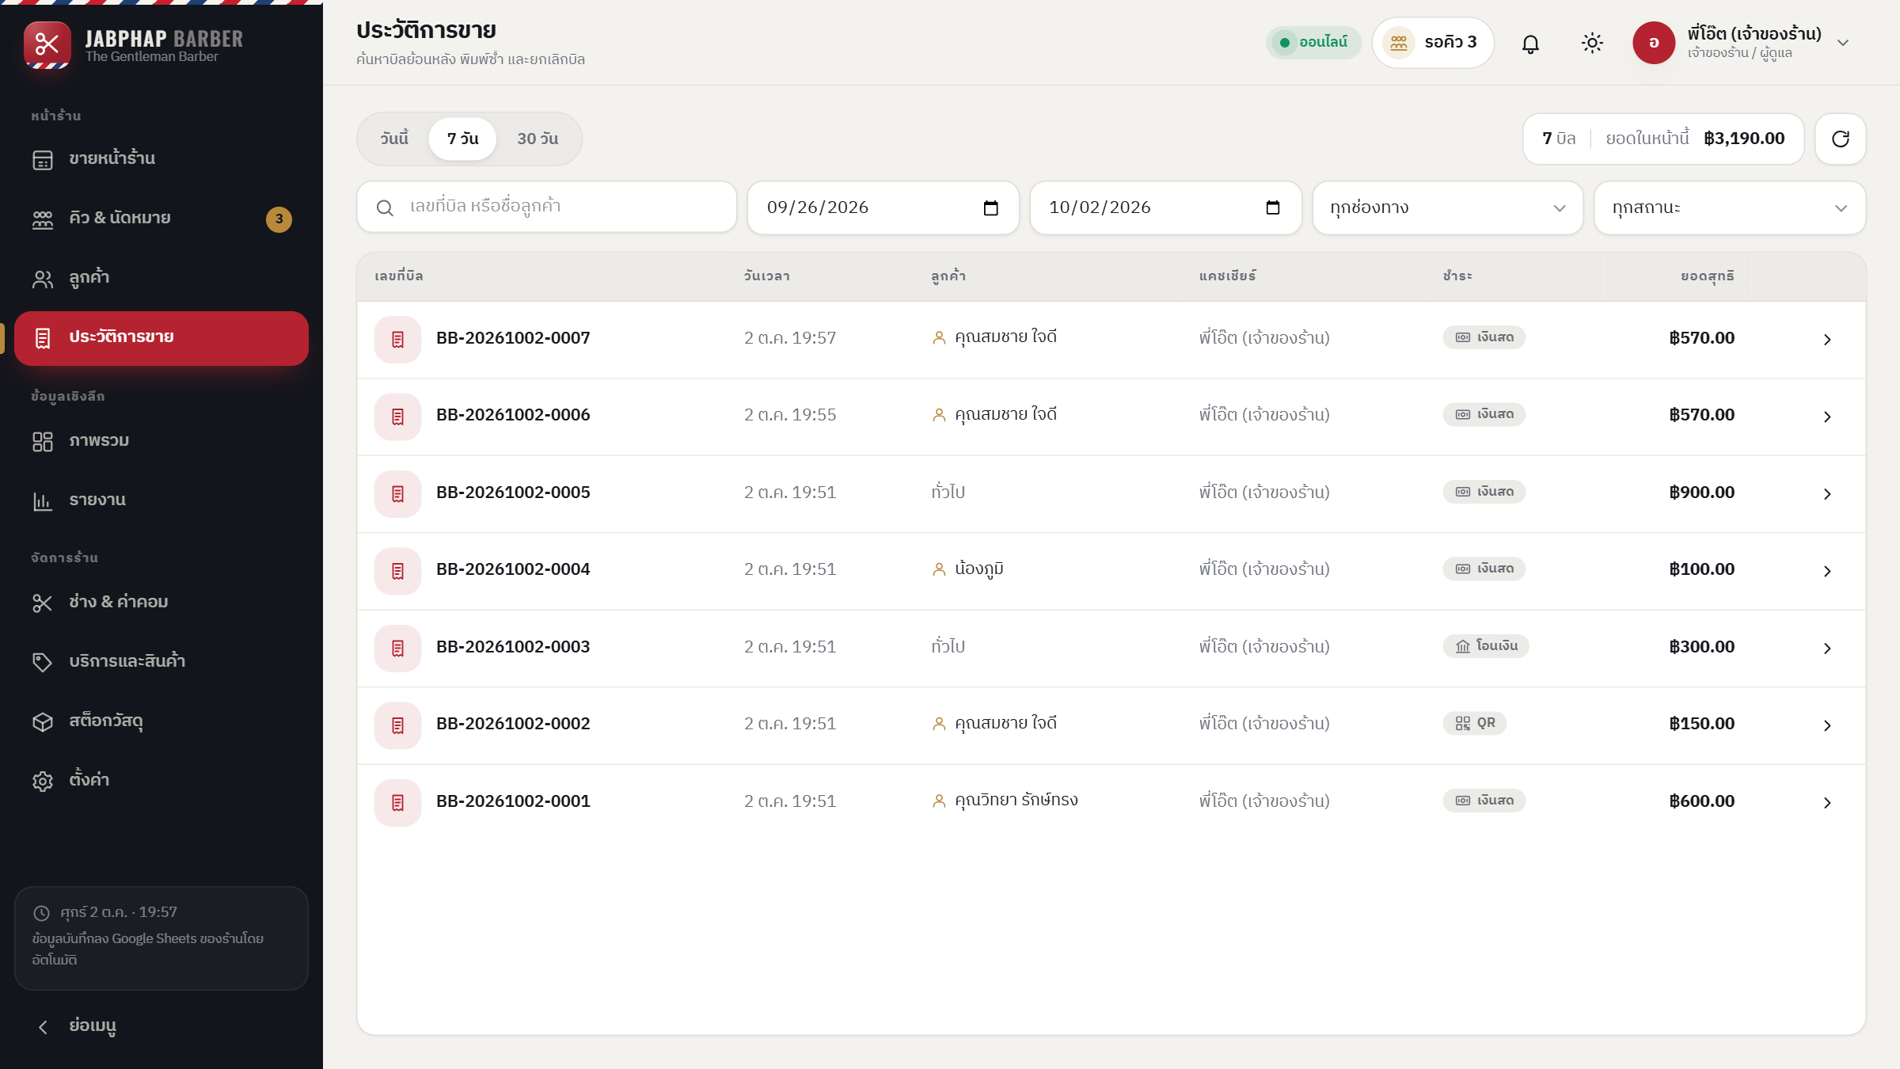1900x1069 pixels.
Task: Open สต็อกวัสดุ in the sidebar
Action: pyautogui.click(x=161, y=721)
